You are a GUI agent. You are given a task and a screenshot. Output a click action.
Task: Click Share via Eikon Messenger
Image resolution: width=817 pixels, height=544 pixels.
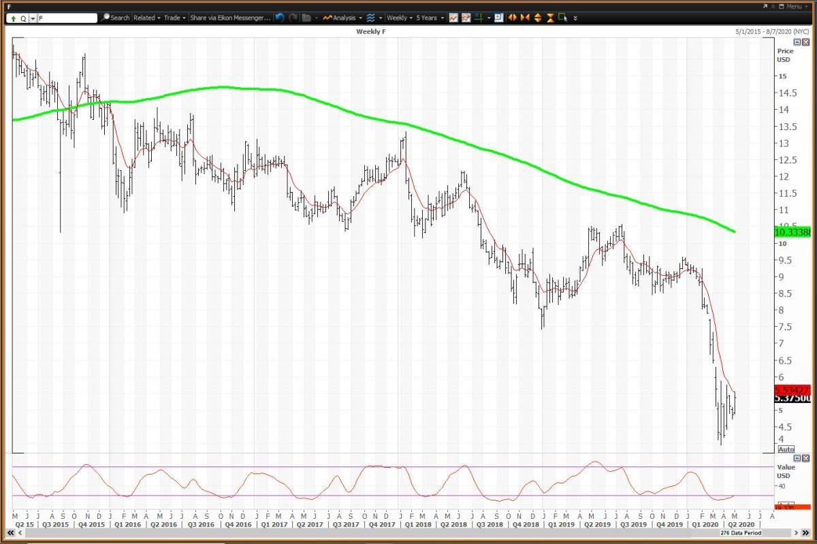click(230, 18)
